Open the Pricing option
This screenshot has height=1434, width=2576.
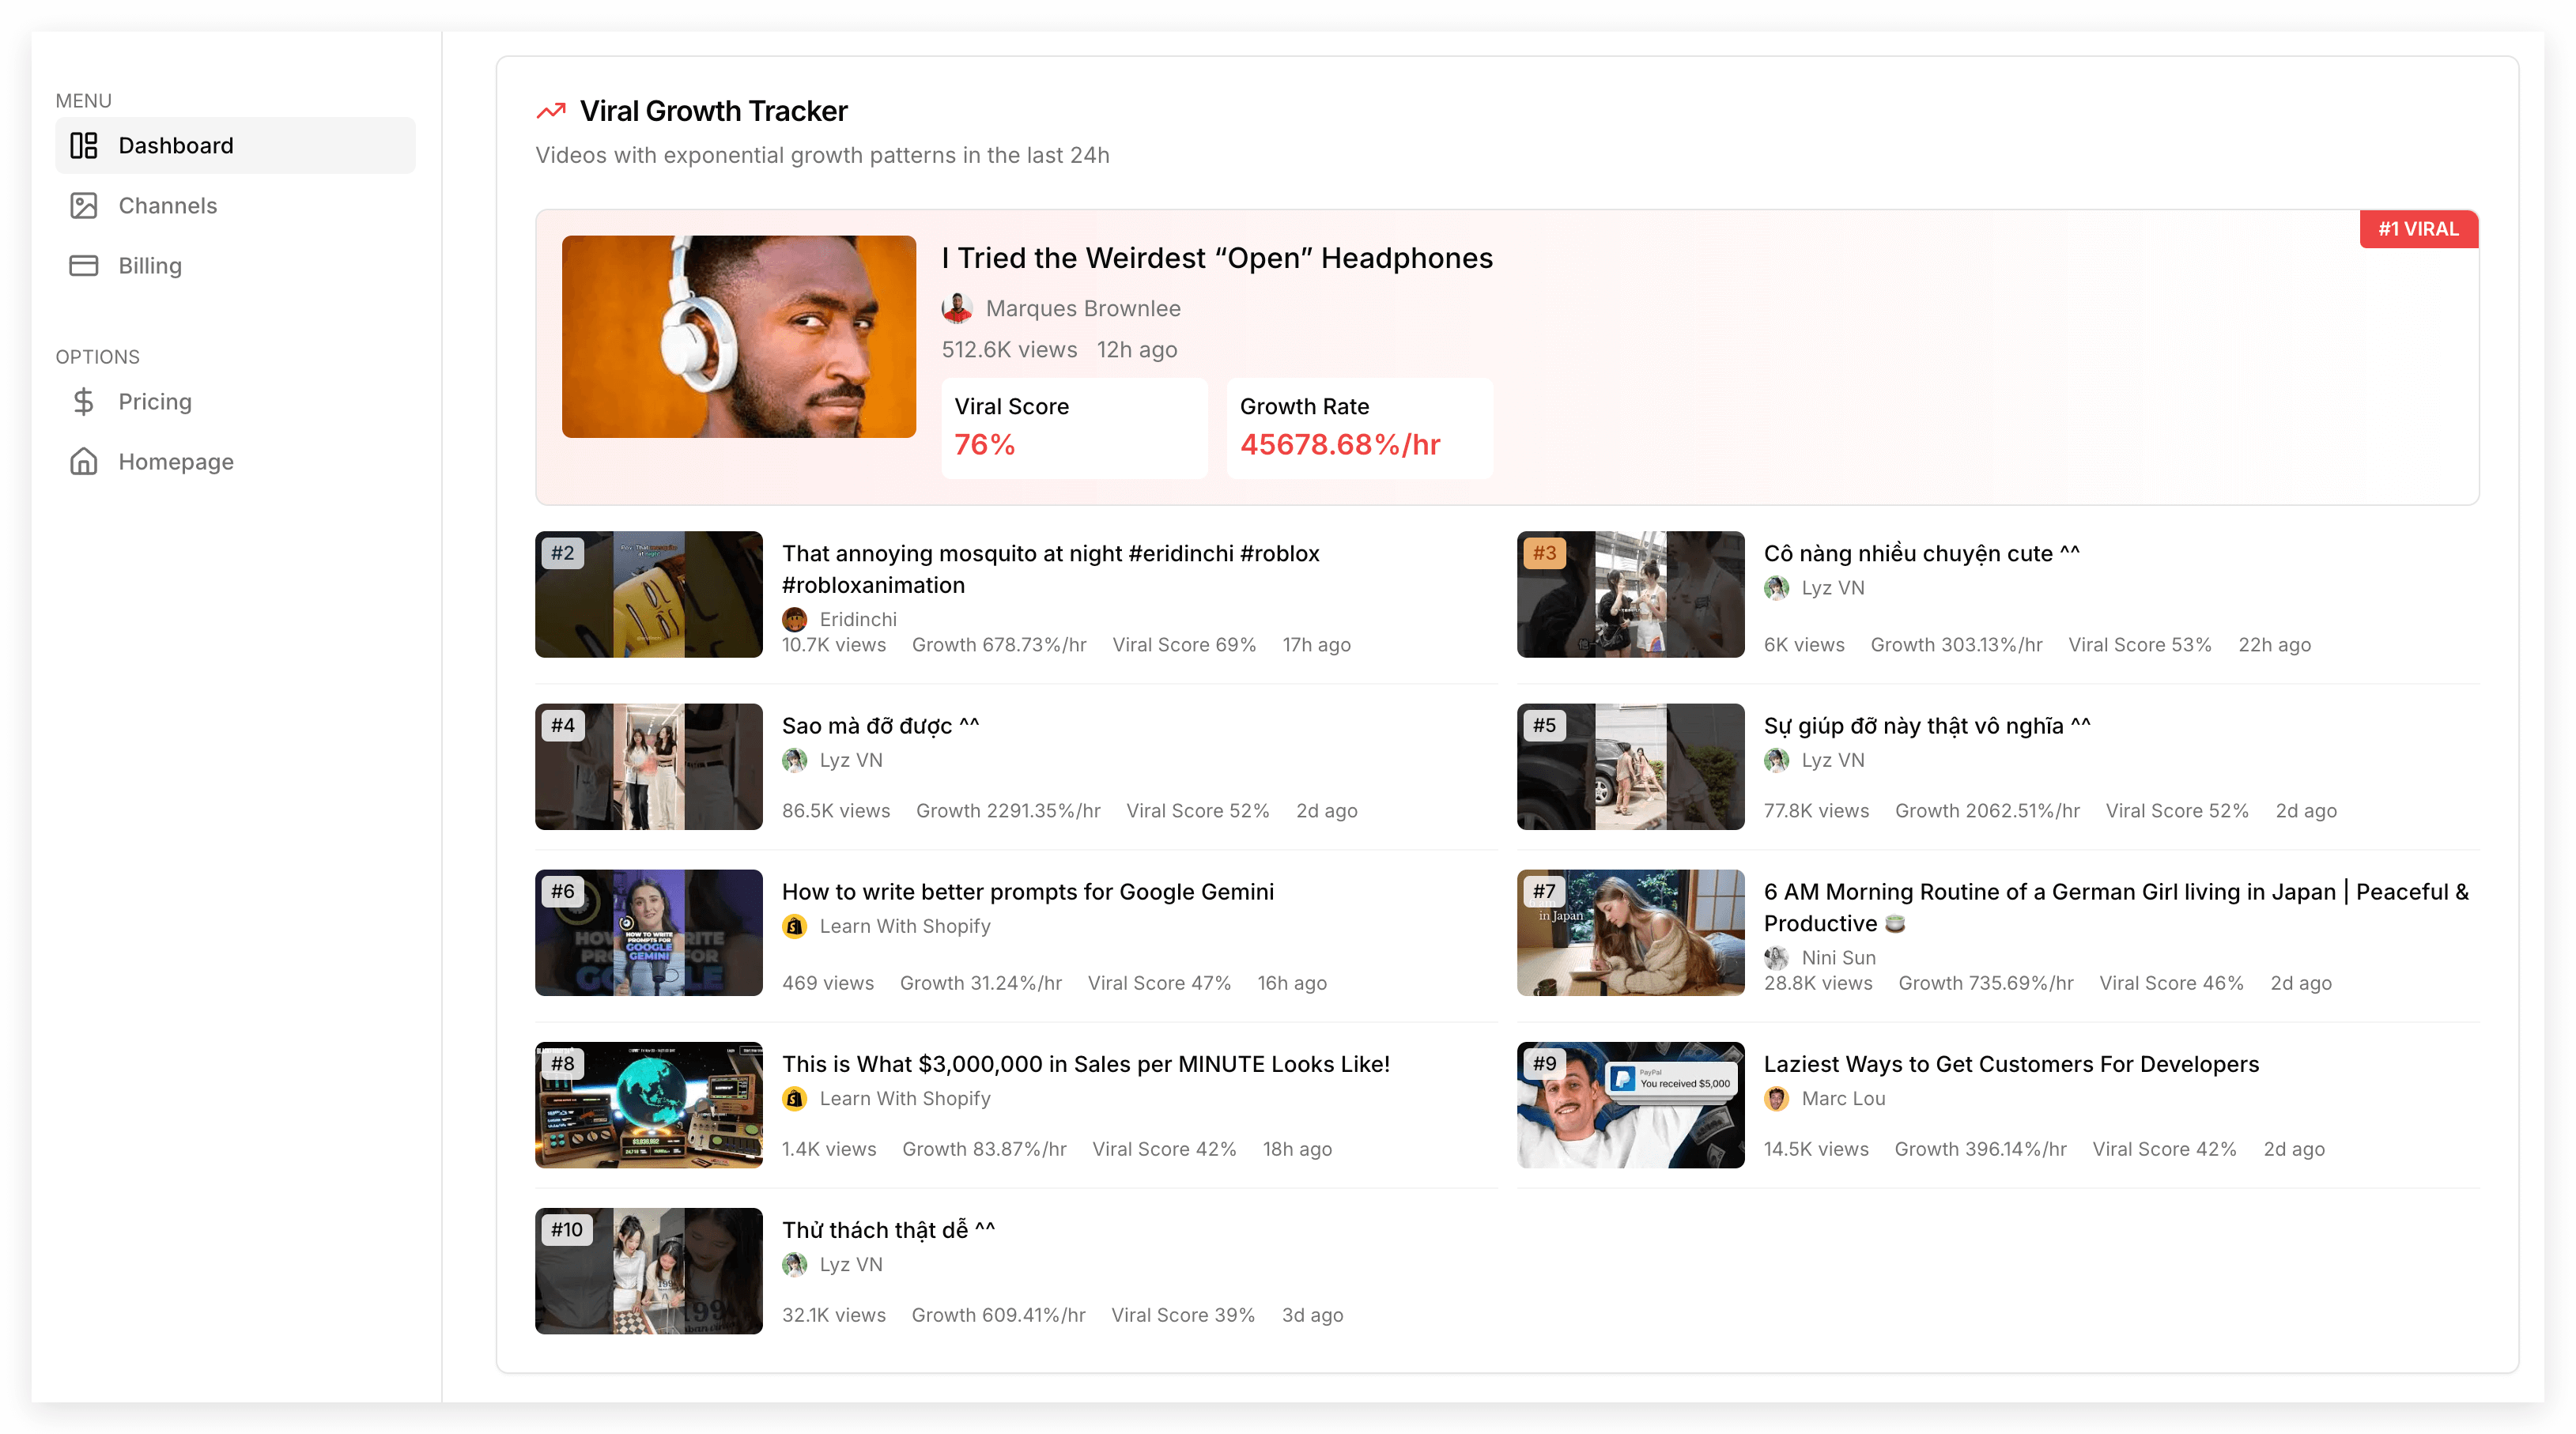(x=155, y=402)
